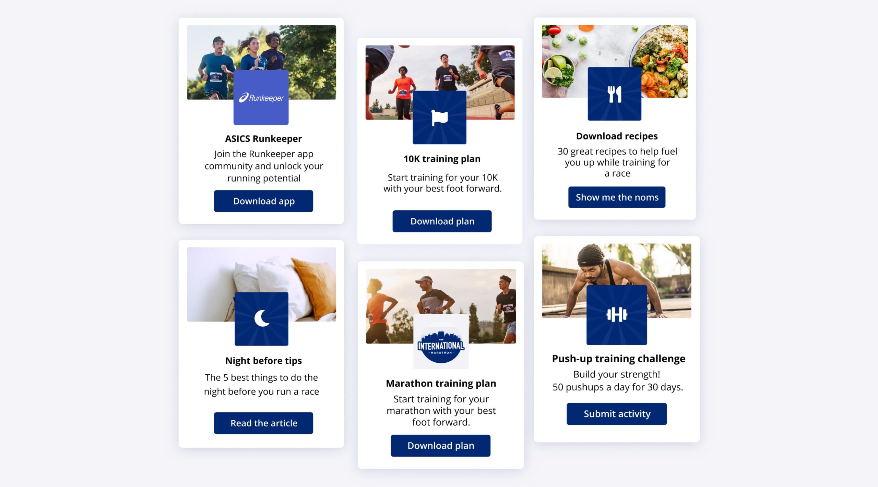Click the Submit activity button

pos(617,414)
